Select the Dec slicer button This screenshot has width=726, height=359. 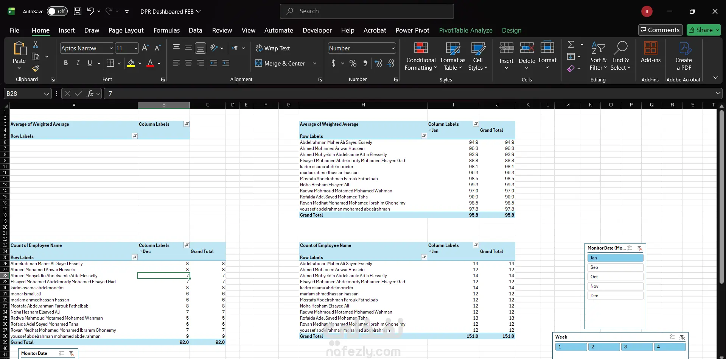pos(615,296)
